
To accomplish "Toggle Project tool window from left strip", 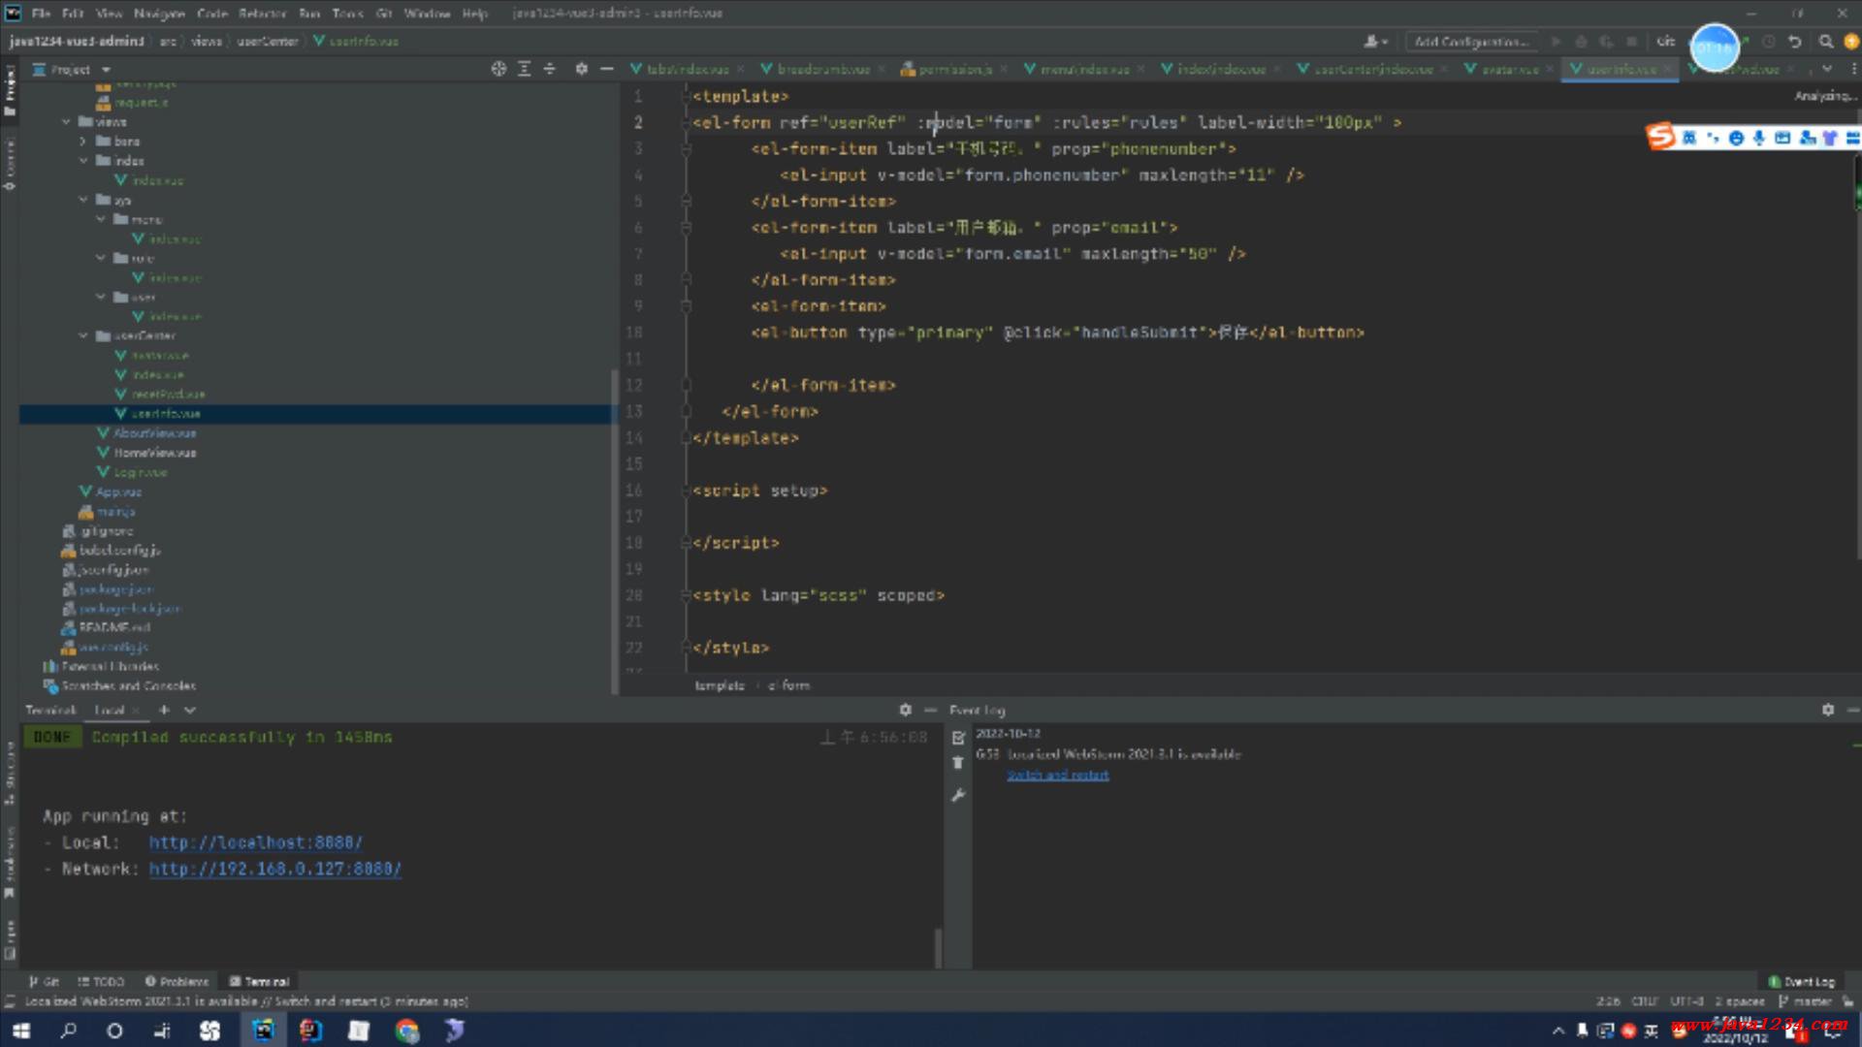I will point(10,90).
